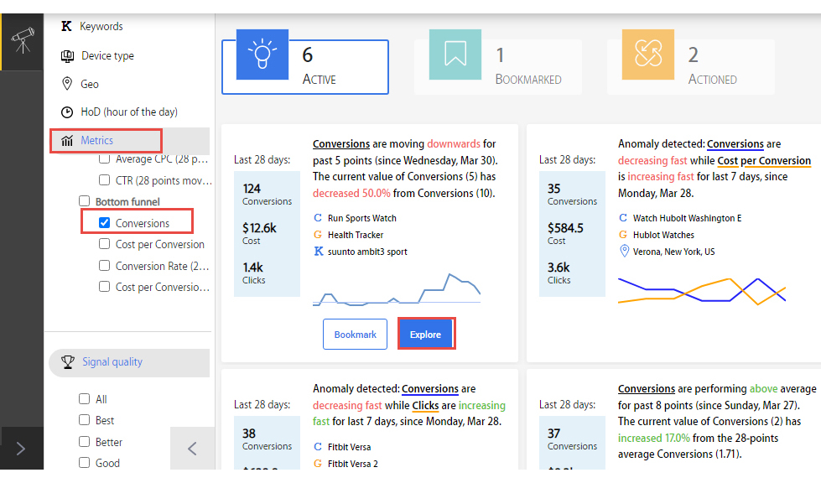Check the Good signal quality checkbox
Screen dimensions: 821x483
85,463
